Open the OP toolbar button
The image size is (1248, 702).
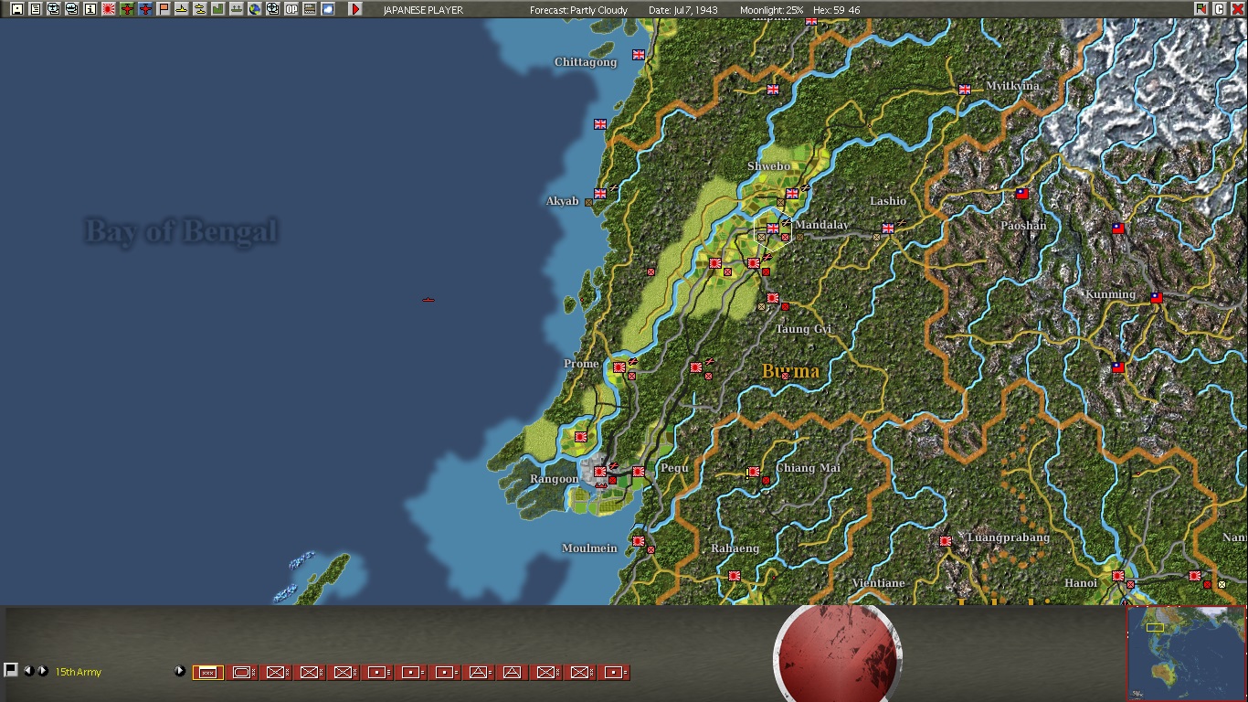[291, 9]
